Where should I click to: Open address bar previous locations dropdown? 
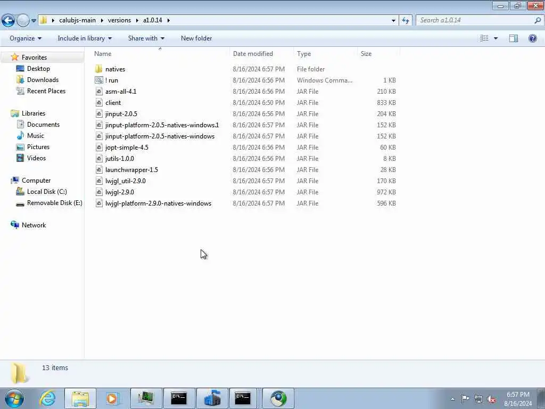click(393, 21)
